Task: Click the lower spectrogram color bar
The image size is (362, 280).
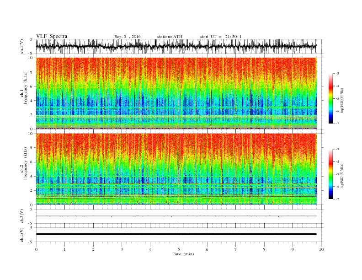Action: click(330, 174)
